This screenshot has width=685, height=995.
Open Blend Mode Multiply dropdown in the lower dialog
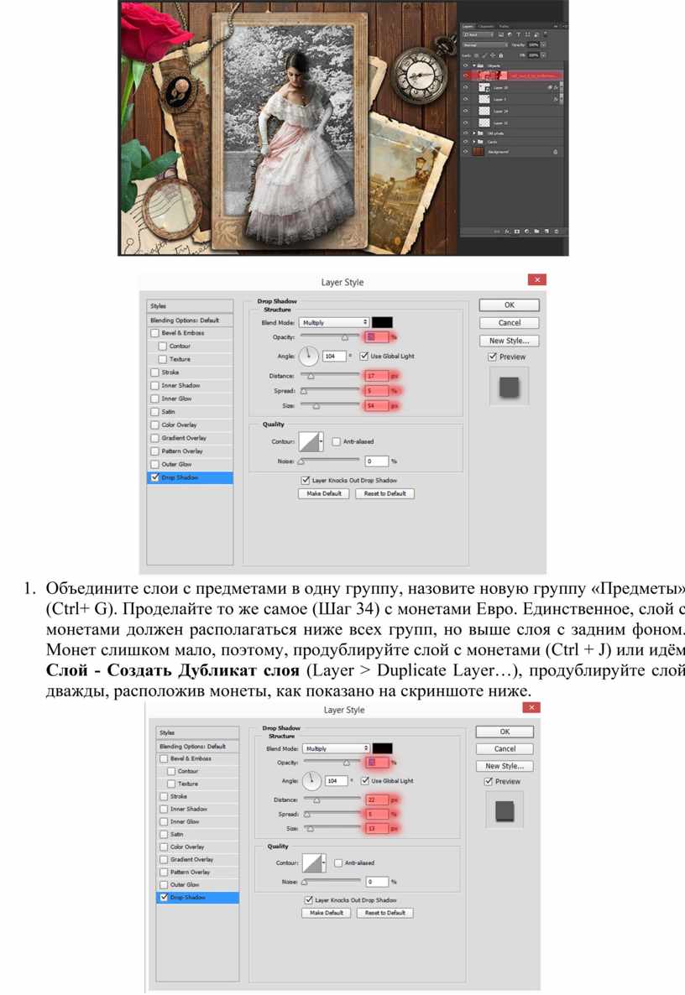point(336,748)
